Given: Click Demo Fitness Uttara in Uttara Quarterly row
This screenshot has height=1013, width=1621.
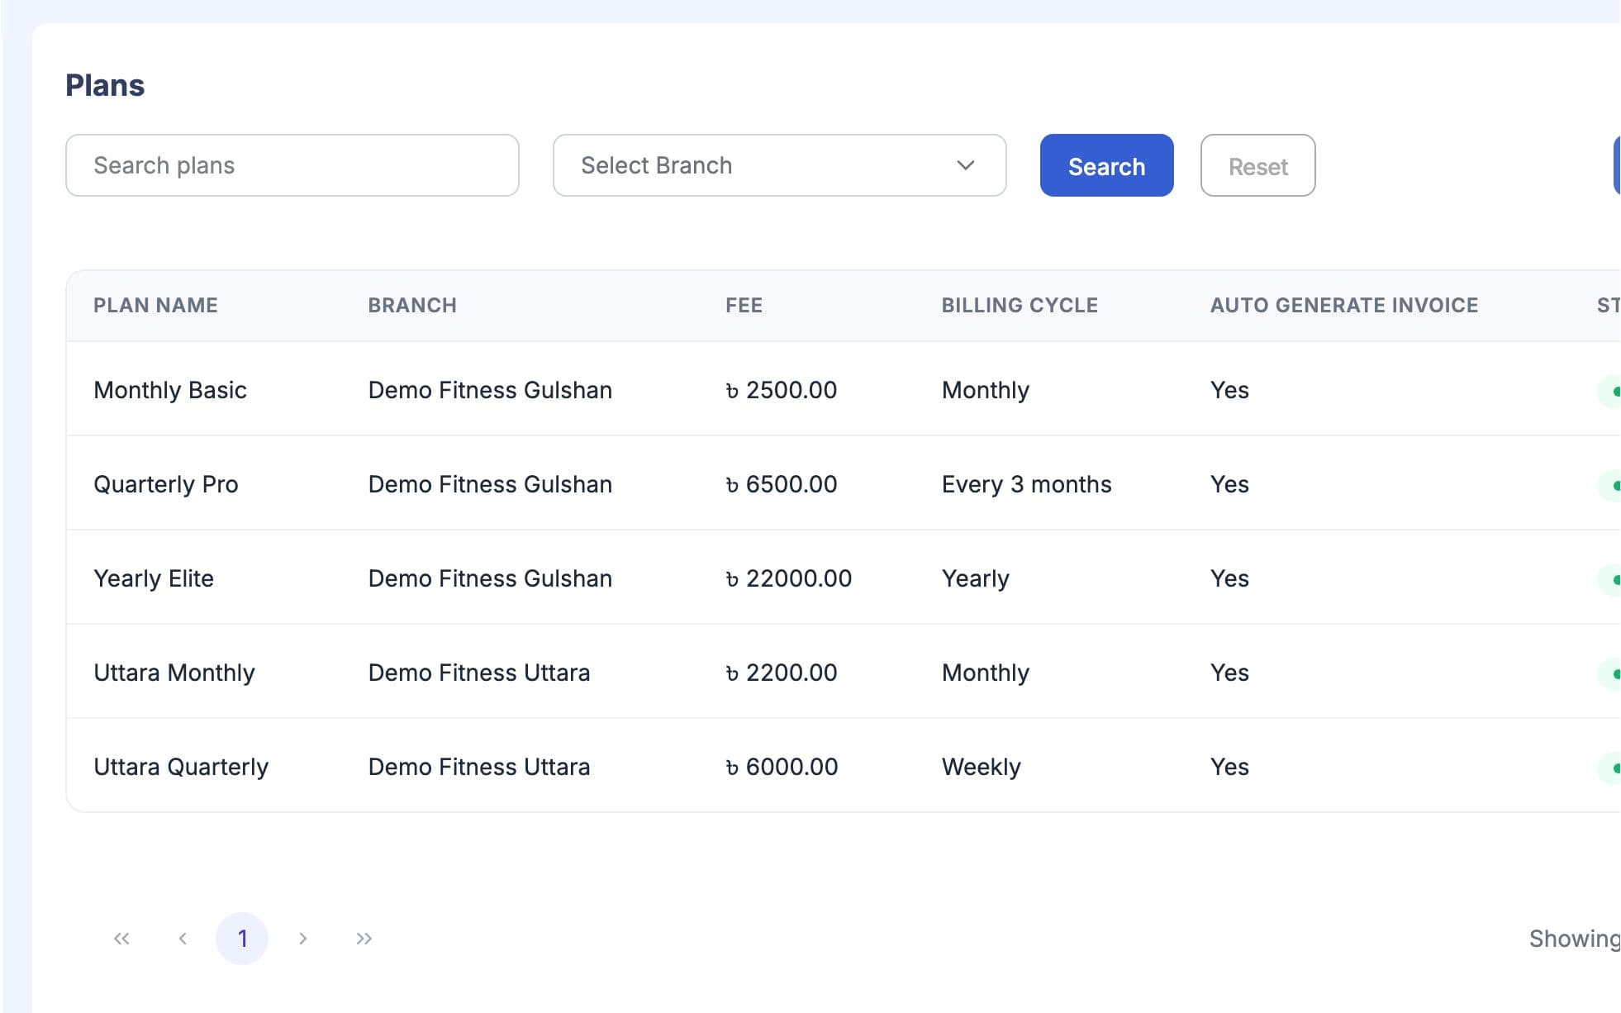Looking at the screenshot, I should pyautogui.click(x=479, y=767).
